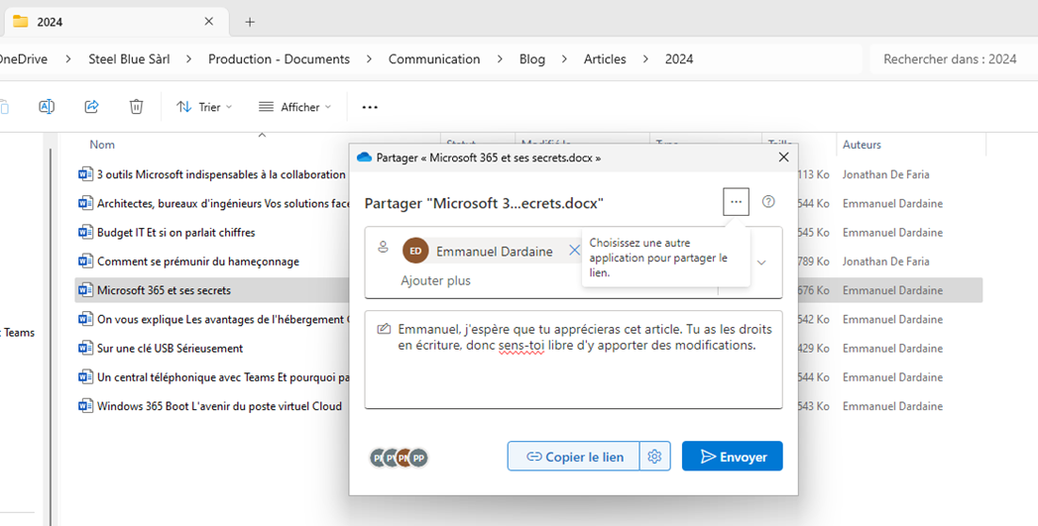
Task: Click the Envoyer button
Action: pos(733,456)
